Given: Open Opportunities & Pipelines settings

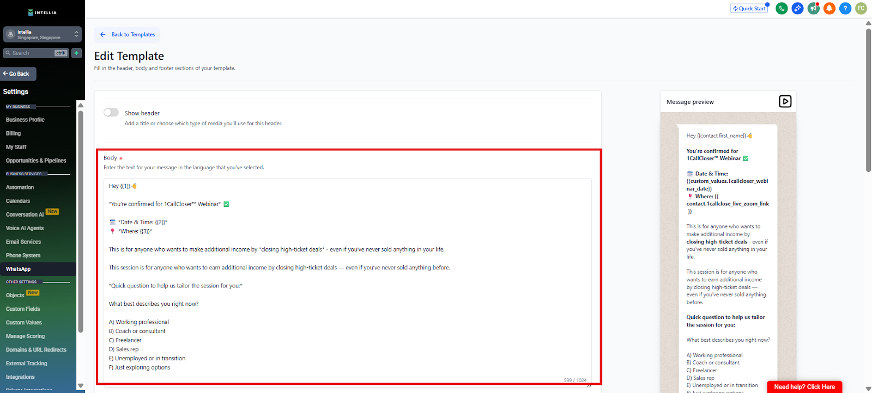Looking at the screenshot, I should tap(36, 161).
